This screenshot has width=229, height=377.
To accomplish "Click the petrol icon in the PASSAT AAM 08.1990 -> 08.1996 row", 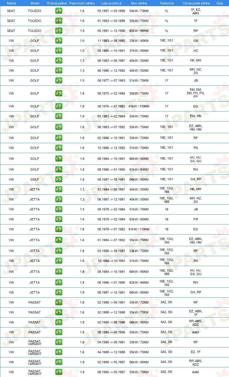I will click(59, 332).
